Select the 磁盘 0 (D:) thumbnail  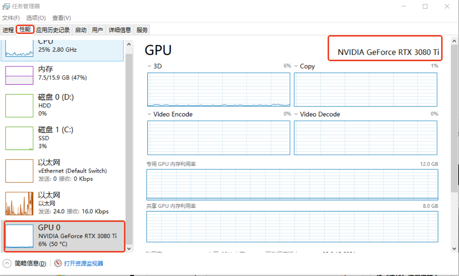click(19, 106)
